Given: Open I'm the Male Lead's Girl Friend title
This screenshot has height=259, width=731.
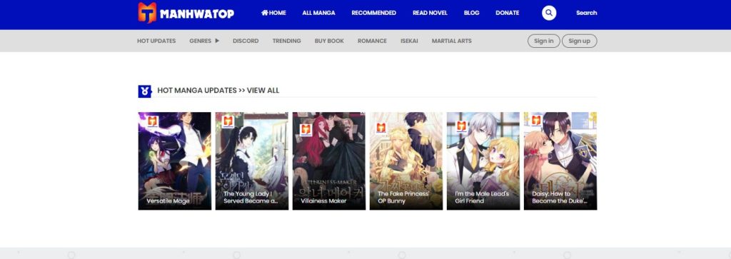Looking at the screenshot, I should [x=482, y=198].
